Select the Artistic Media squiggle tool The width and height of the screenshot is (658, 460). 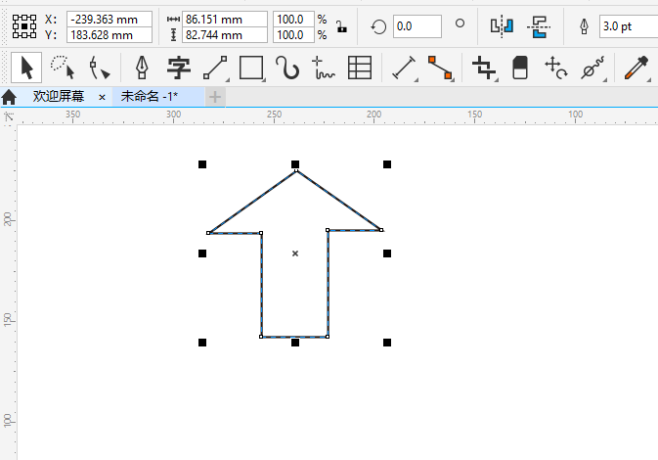coord(323,68)
